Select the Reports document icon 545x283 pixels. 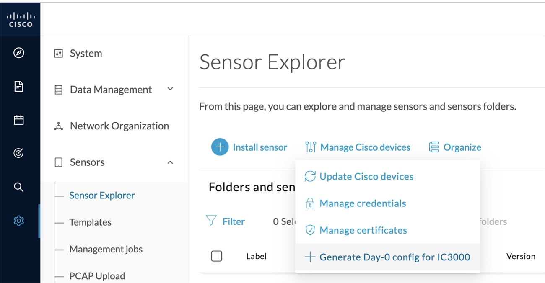point(18,87)
